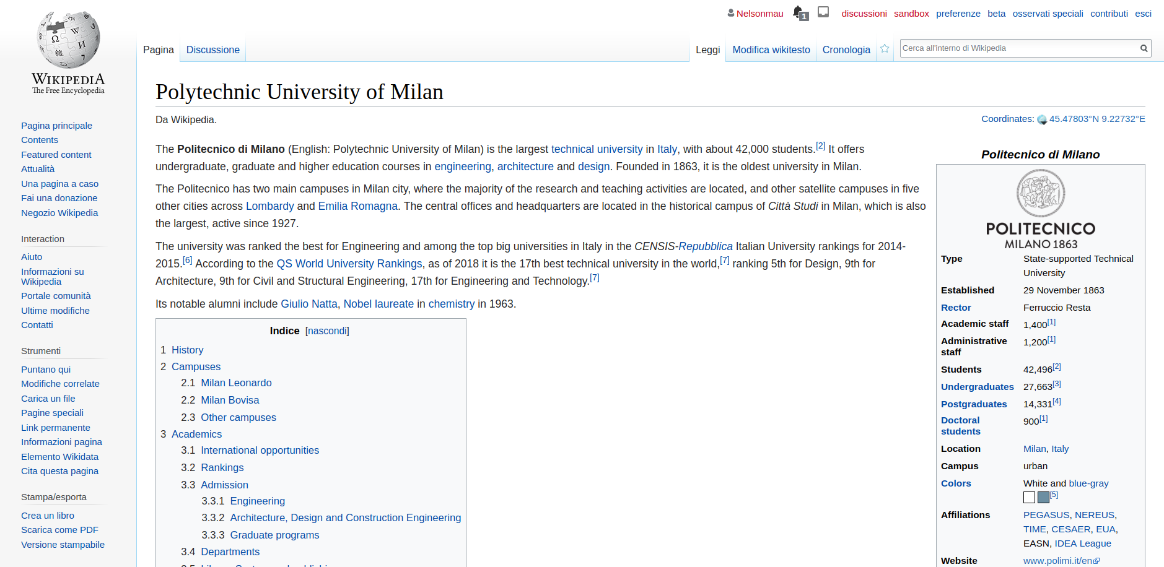This screenshot has height=567, width=1164.
Task: Open the PEGASUS affiliation link
Action: click(x=1046, y=515)
